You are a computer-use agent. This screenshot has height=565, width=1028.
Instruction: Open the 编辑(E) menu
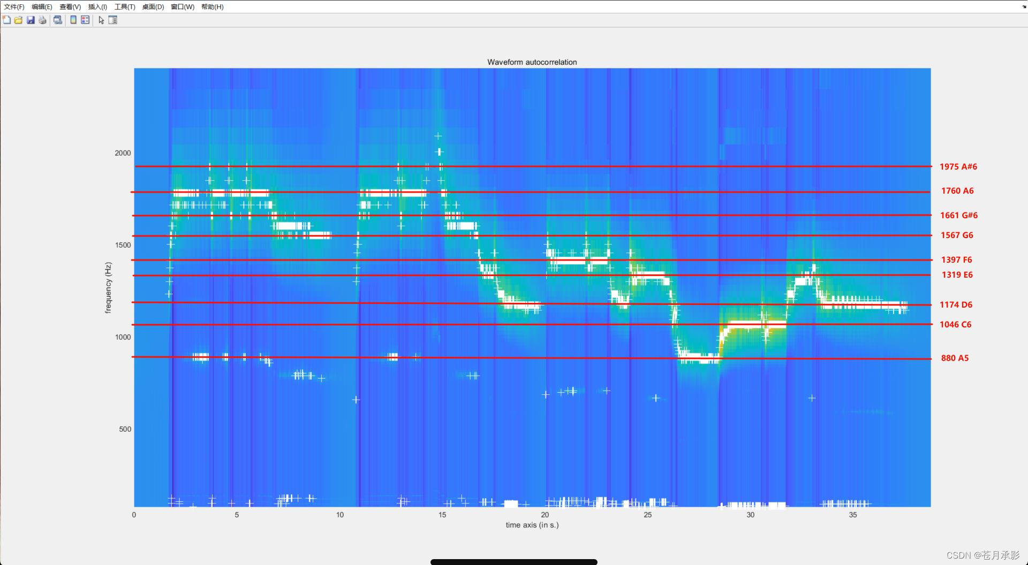tap(42, 7)
